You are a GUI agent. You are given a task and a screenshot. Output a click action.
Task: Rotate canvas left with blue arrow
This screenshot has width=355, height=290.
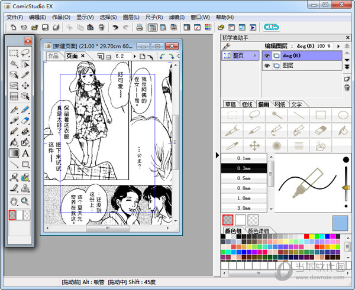coord(162,56)
